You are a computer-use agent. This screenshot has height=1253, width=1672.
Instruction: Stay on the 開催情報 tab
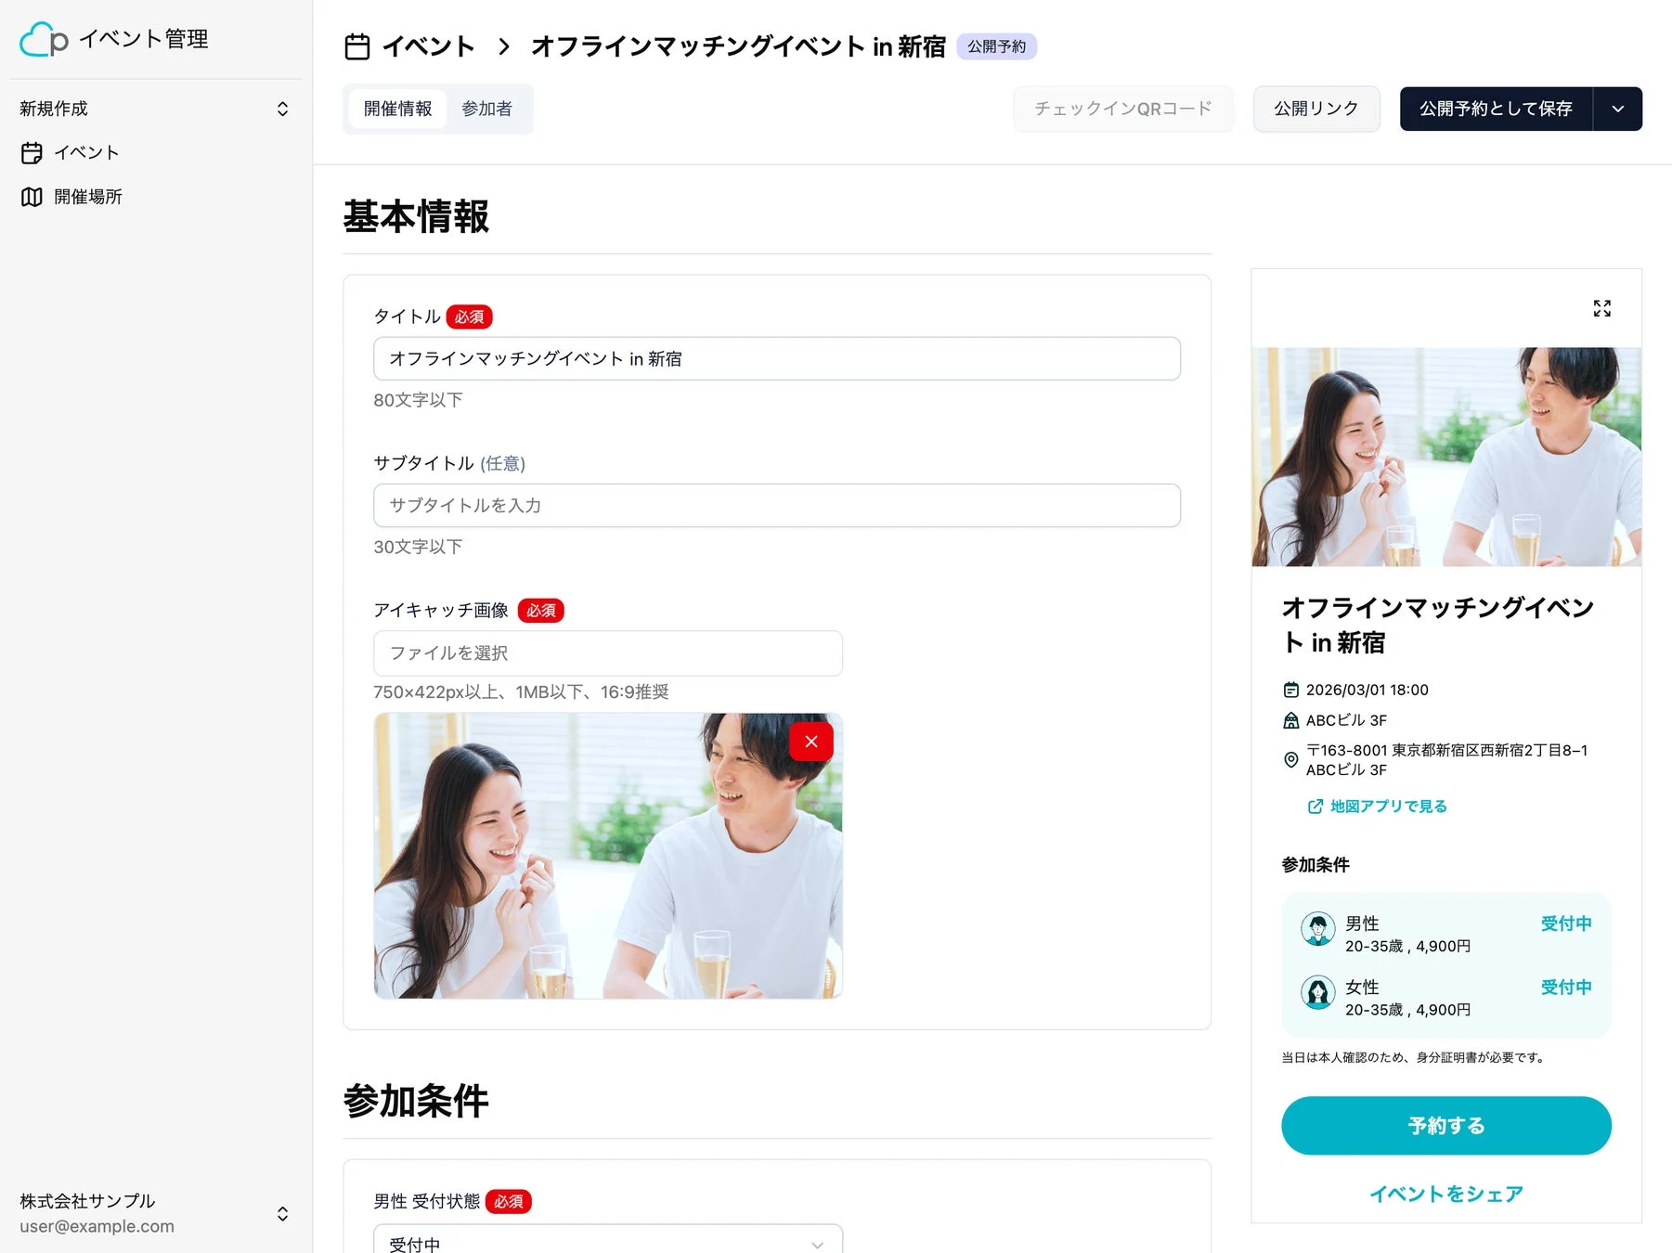point(397,109)
